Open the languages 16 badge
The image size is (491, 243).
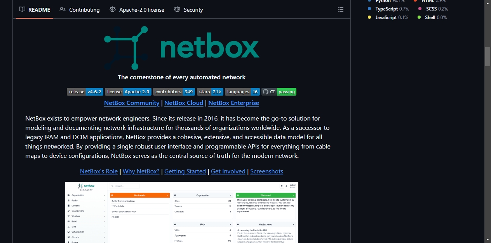pyautogui.click(x=242, y=92)
